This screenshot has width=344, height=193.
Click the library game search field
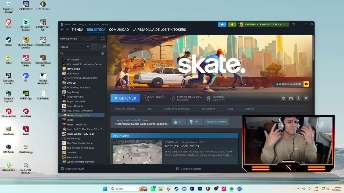pos(80,54)
